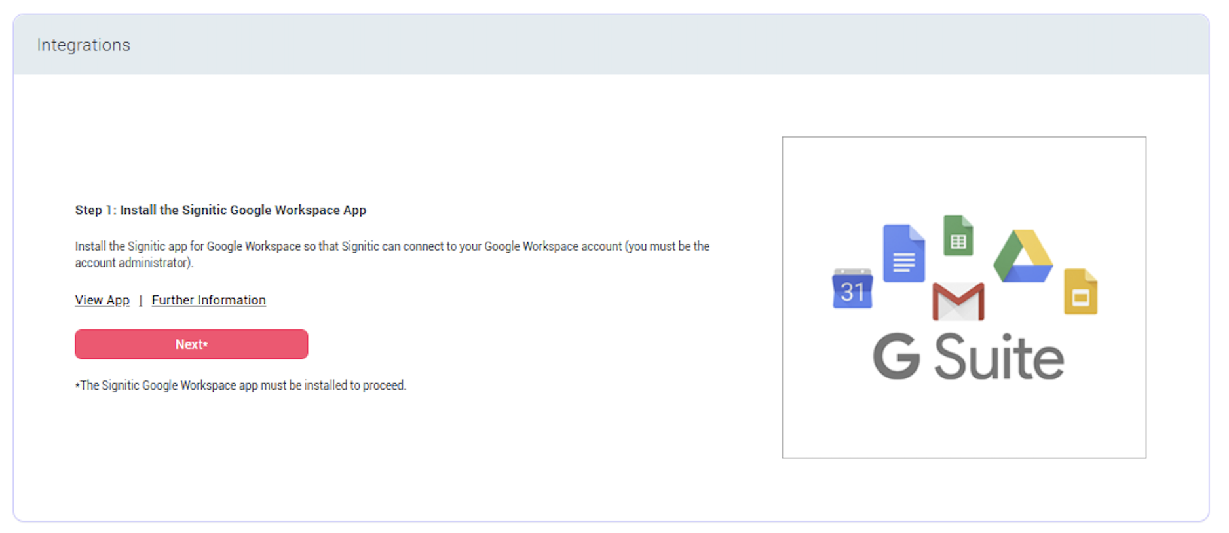
Task: Open the Further Information link
Action: click(x=209, y=300)
